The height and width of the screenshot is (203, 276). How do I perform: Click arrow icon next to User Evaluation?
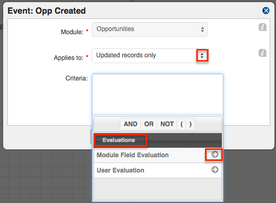pos(214,170)
